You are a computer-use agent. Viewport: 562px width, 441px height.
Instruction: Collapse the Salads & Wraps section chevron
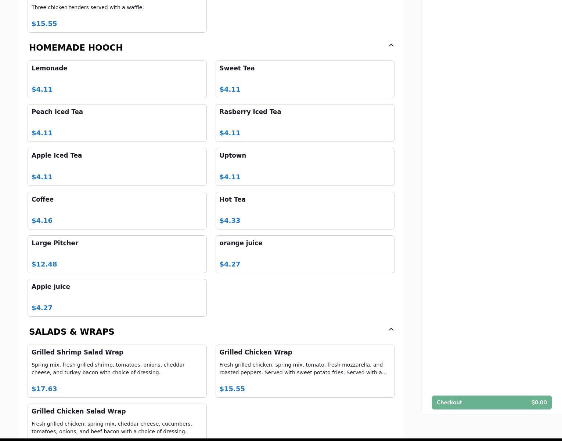tap(391, 330)
